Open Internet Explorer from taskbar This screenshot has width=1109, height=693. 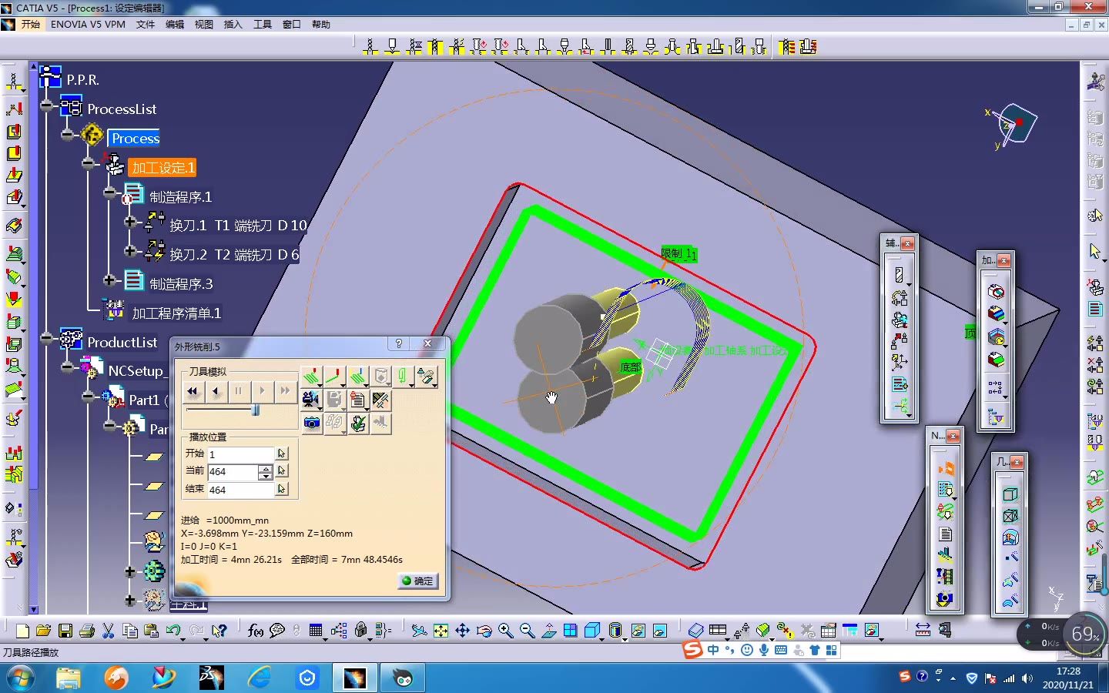(x=260, y=678)
